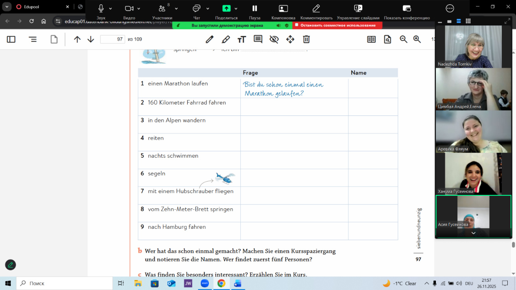Toggle annotation visibility eye icon
Screen dimensions: 516x290
[274, 39]
